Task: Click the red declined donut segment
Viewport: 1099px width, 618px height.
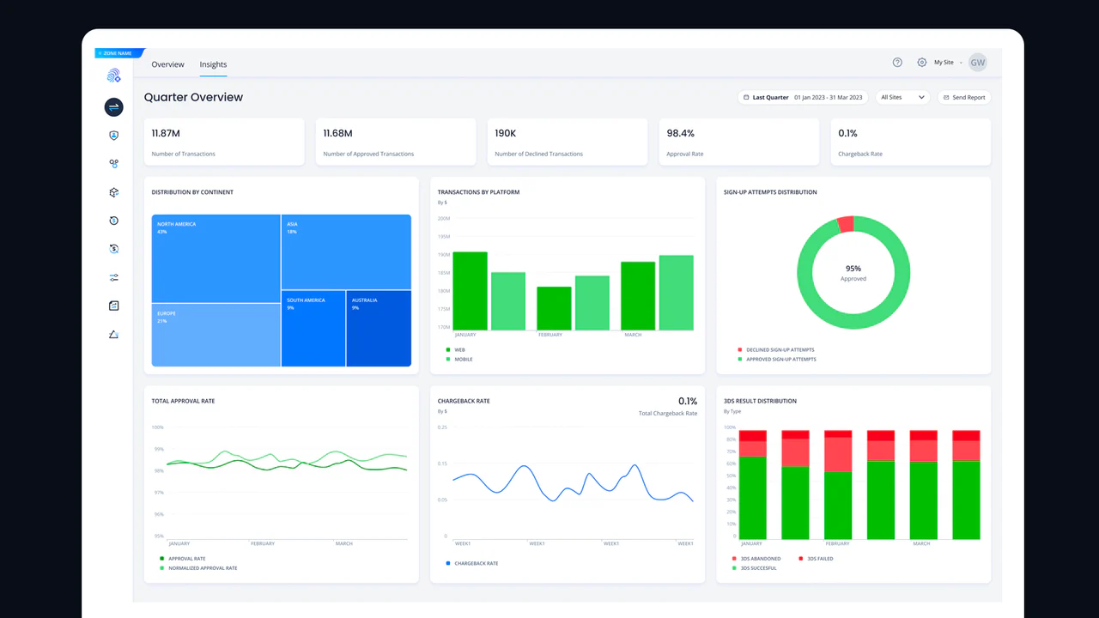Action: click(x=846, y=224)
